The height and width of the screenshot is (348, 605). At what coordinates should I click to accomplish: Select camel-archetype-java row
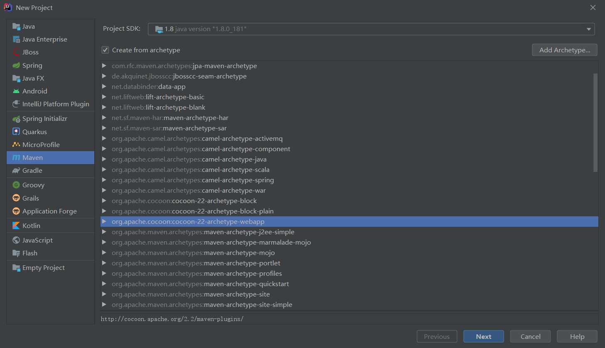point(349,159)
